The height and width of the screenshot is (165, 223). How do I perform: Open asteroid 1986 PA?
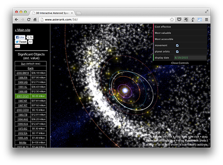pyautogui.click(x=23, y=77)
